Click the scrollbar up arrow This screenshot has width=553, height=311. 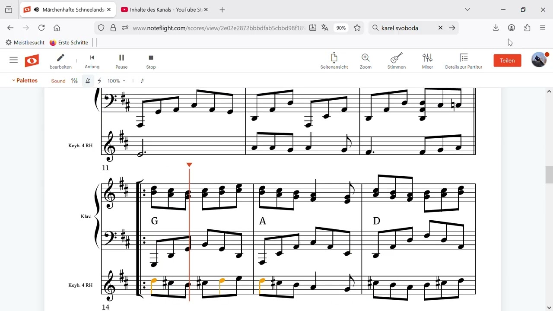[549, 92]
